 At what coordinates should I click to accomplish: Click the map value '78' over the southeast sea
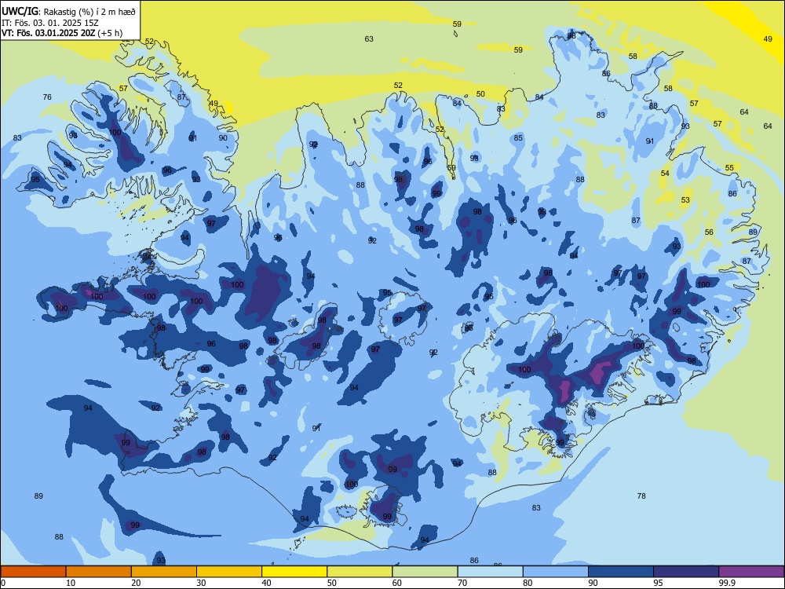coord(641,496)
